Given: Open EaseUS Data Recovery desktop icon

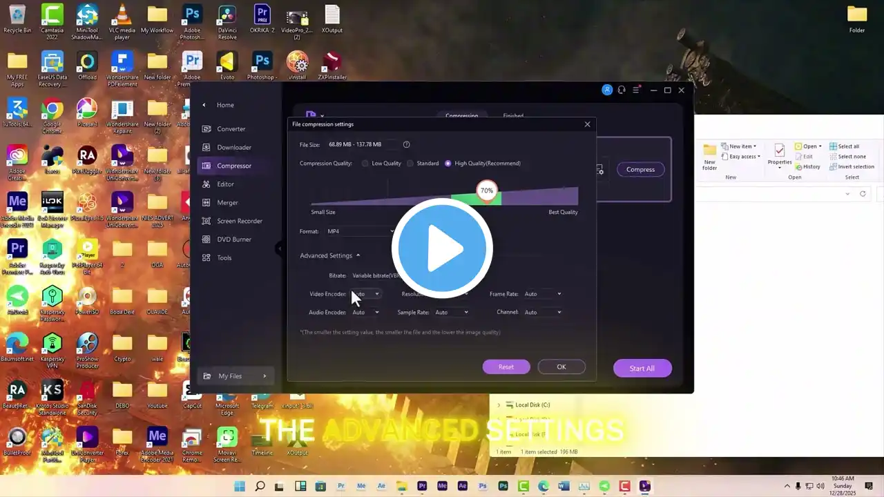Looking at the screenshot, I should coord(52,69).
